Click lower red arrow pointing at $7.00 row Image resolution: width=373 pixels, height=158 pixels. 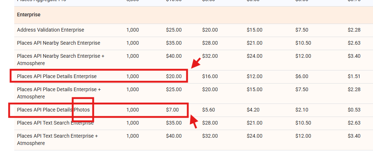click(193, 121)
